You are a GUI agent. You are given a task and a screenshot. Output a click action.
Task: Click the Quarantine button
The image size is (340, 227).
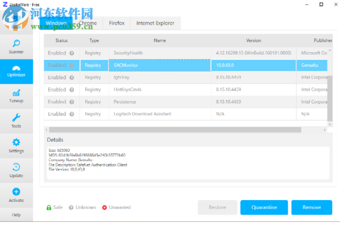(264, 207)
